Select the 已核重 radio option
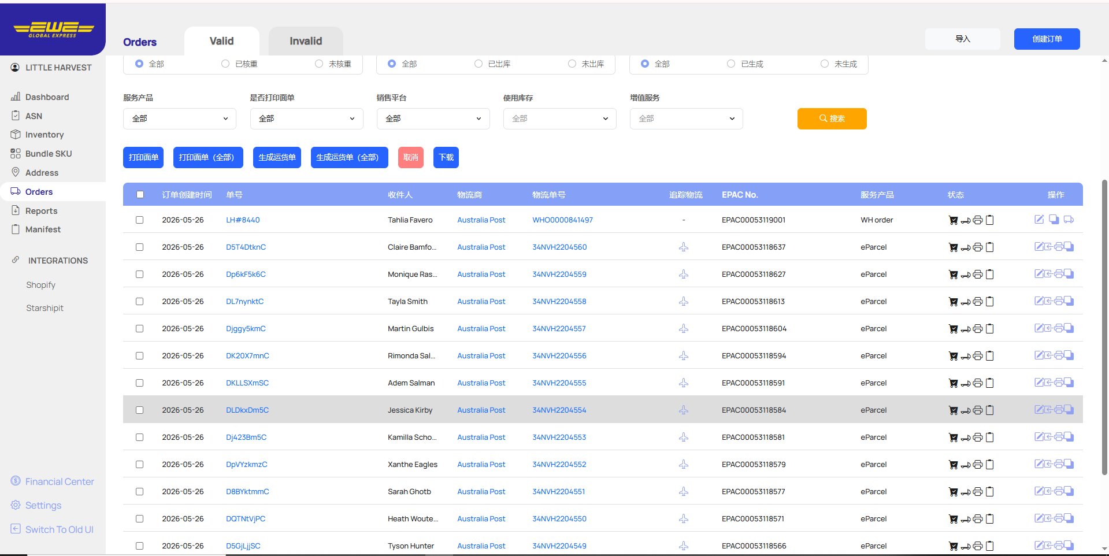Viewport: 1109px width, 556px height. click(225, 64)
